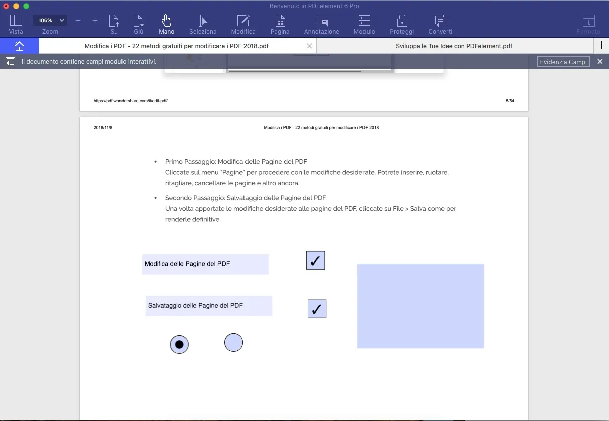This screenshot has height=421, width=609.
Task: Click the Modifica delle Pagine del PDF field
Action: [205, 264]
